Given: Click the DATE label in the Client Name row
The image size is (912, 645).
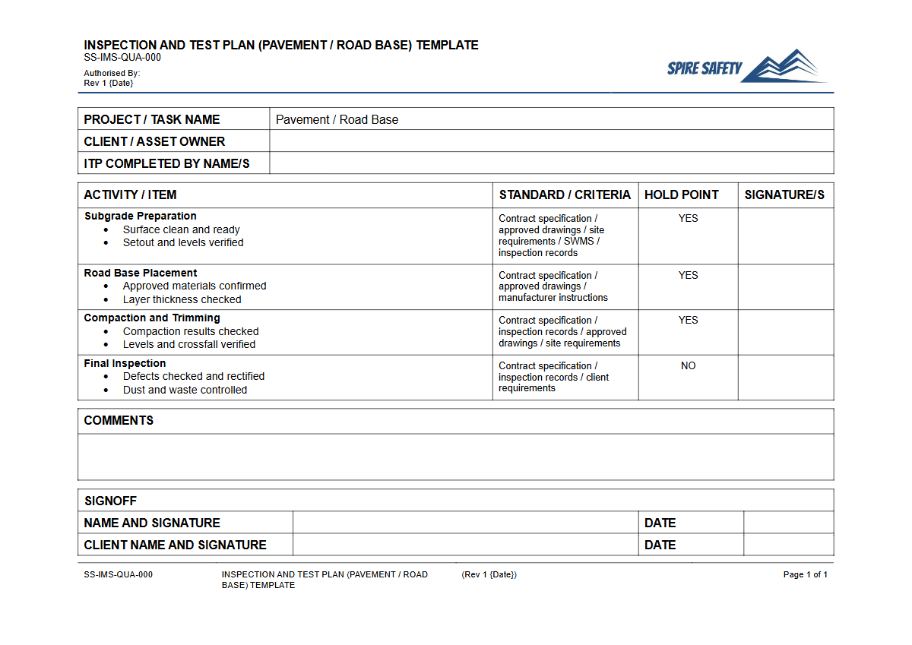Looking at the screenshot, I should coord(660,545).
